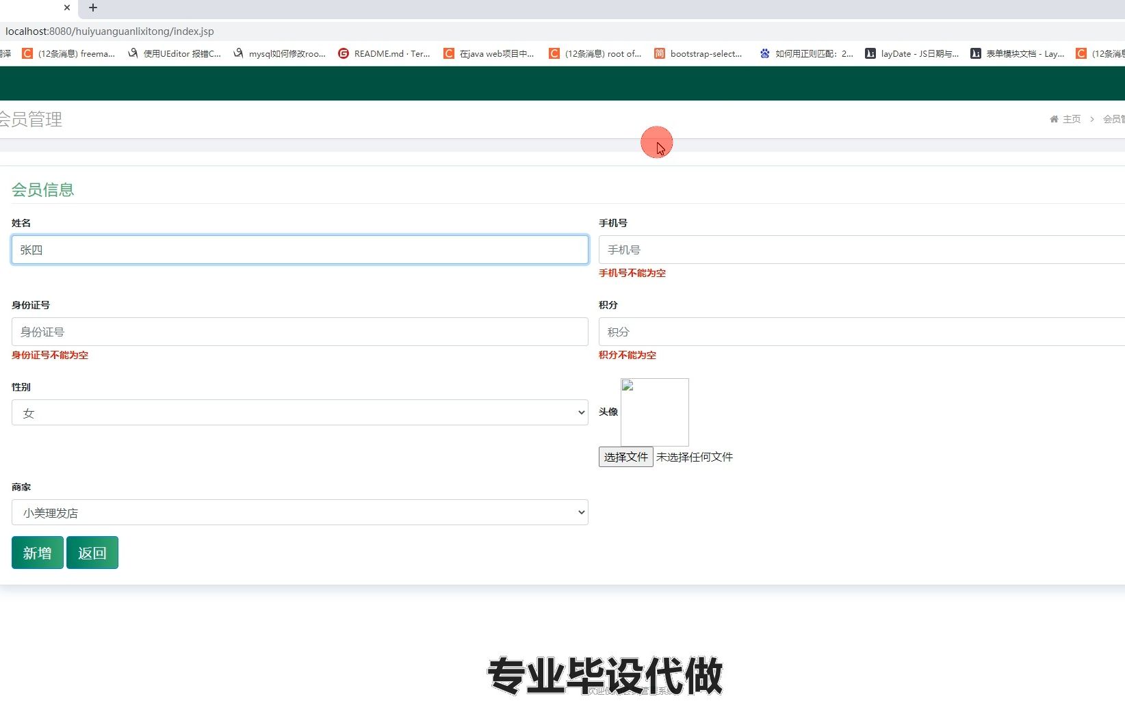Click the 身份证号不能为空 error message

click(x=50, y=355)
